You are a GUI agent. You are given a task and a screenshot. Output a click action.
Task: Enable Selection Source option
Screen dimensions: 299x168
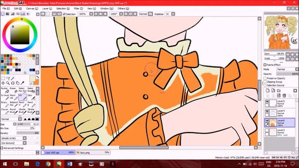265,85
